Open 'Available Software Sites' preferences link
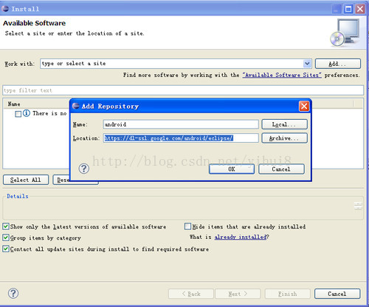Image resolution: width=369 pixels, height=307 pixels. pos(282,75)
